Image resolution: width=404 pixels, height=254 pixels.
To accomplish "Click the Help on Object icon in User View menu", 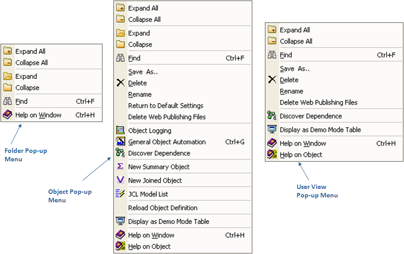I will coord(272,154).
